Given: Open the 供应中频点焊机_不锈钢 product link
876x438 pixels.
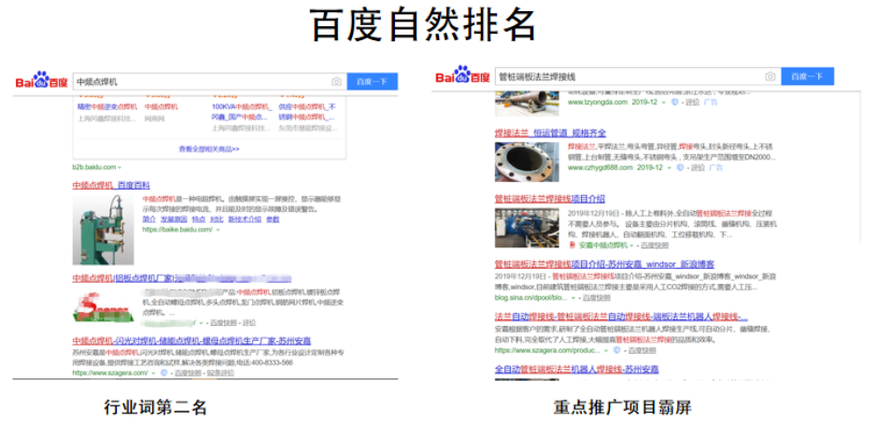Looking at the screenshot, I should coord(307,112).
